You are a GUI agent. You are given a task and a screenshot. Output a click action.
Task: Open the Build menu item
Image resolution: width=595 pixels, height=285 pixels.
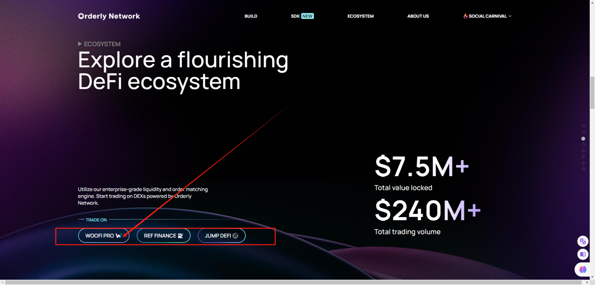(251, 16)
